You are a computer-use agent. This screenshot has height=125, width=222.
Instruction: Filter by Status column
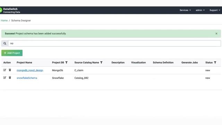(215, 62)
